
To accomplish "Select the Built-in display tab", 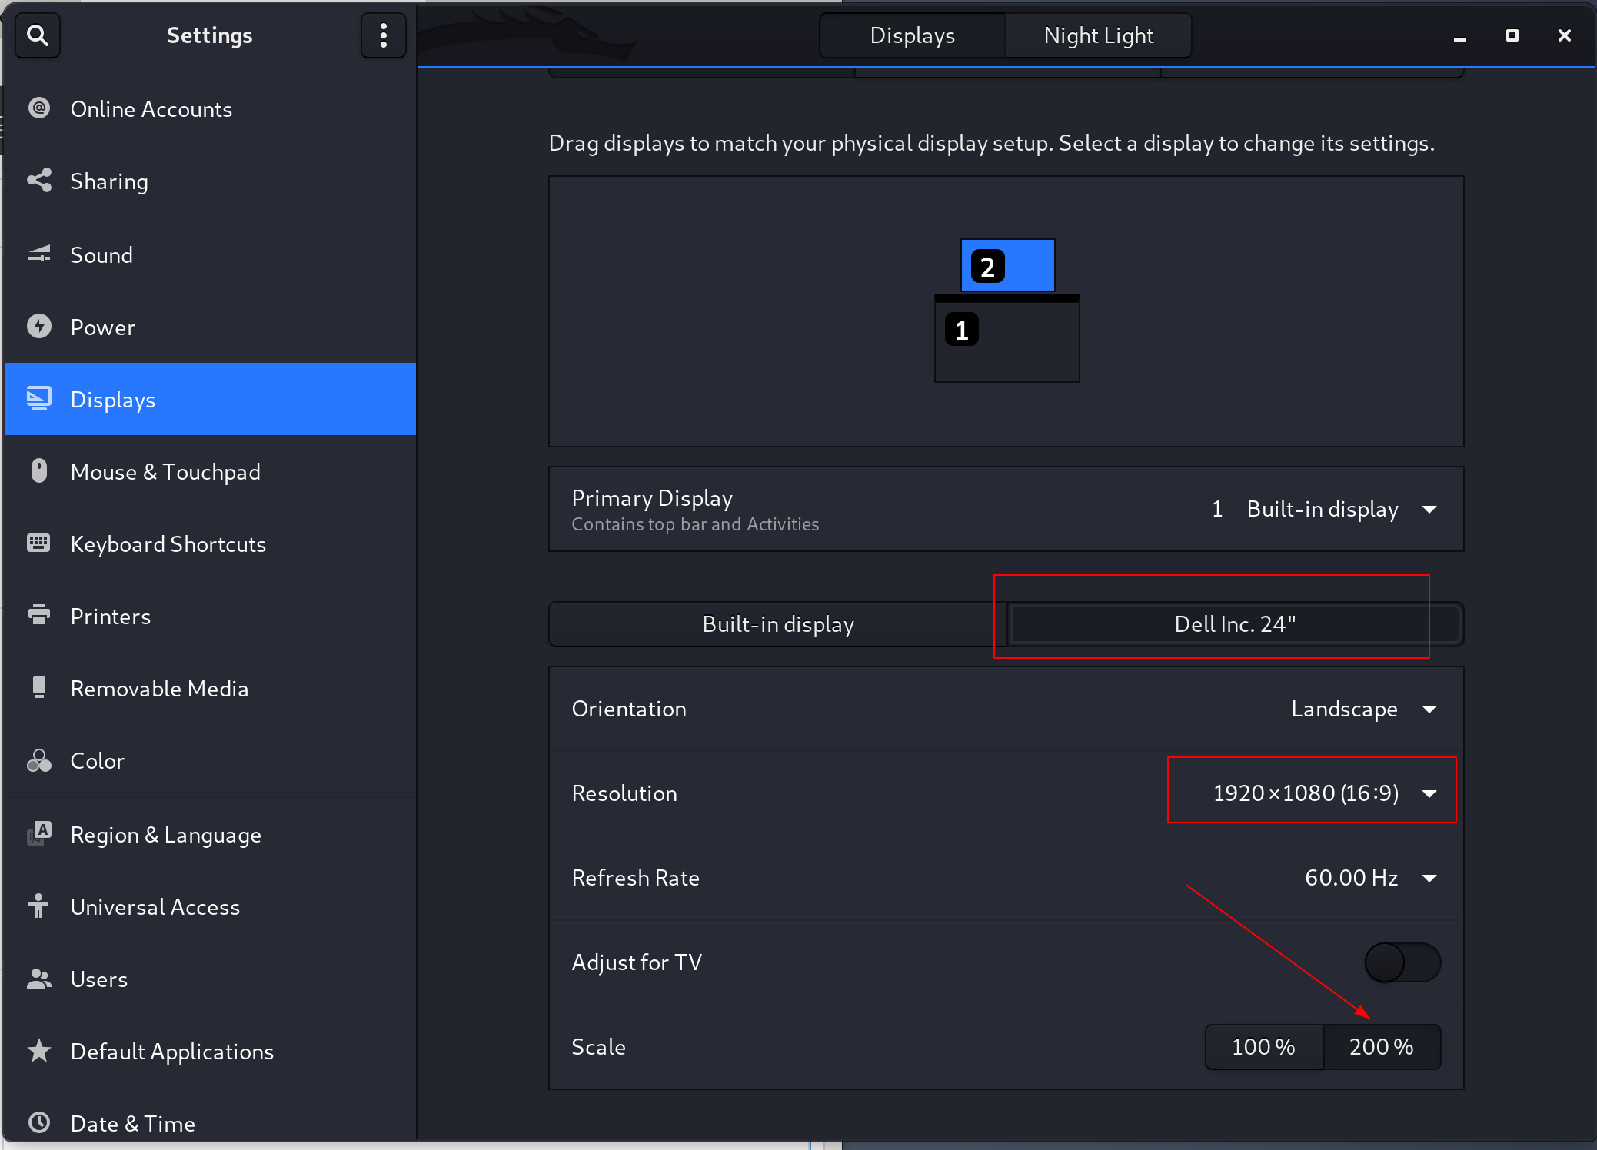I will (x=777, y=624).
